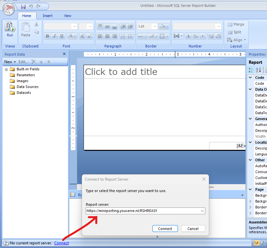267x248 pixels.
Task: Click the Edit... button in Report Data
Action: (x=23, y=62)
